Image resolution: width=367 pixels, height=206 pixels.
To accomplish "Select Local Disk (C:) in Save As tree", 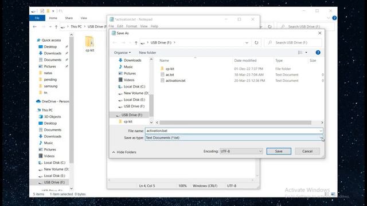I will click(134, 86).
